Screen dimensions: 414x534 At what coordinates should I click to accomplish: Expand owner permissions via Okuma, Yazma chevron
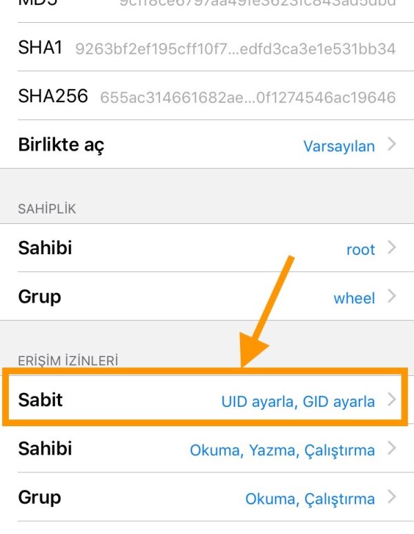point(392,448)
